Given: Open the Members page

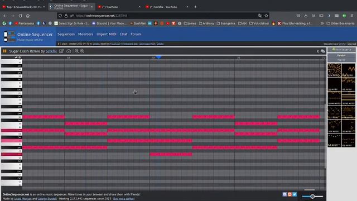Looking at the screenshot, I should (x=85, y=34).
